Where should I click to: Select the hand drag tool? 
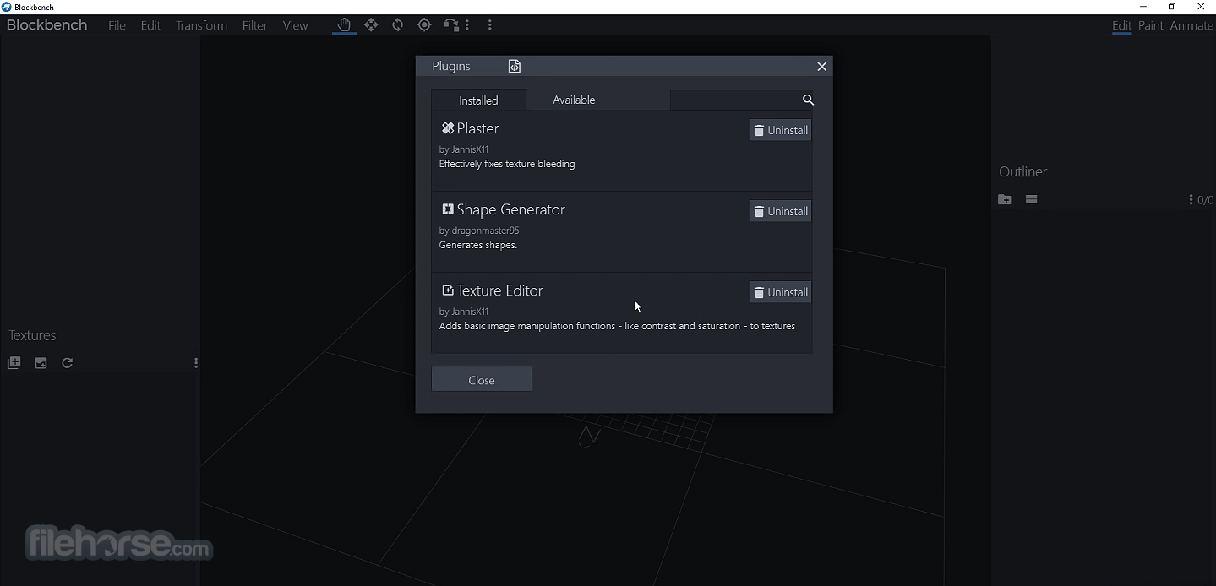coord(344,25)
